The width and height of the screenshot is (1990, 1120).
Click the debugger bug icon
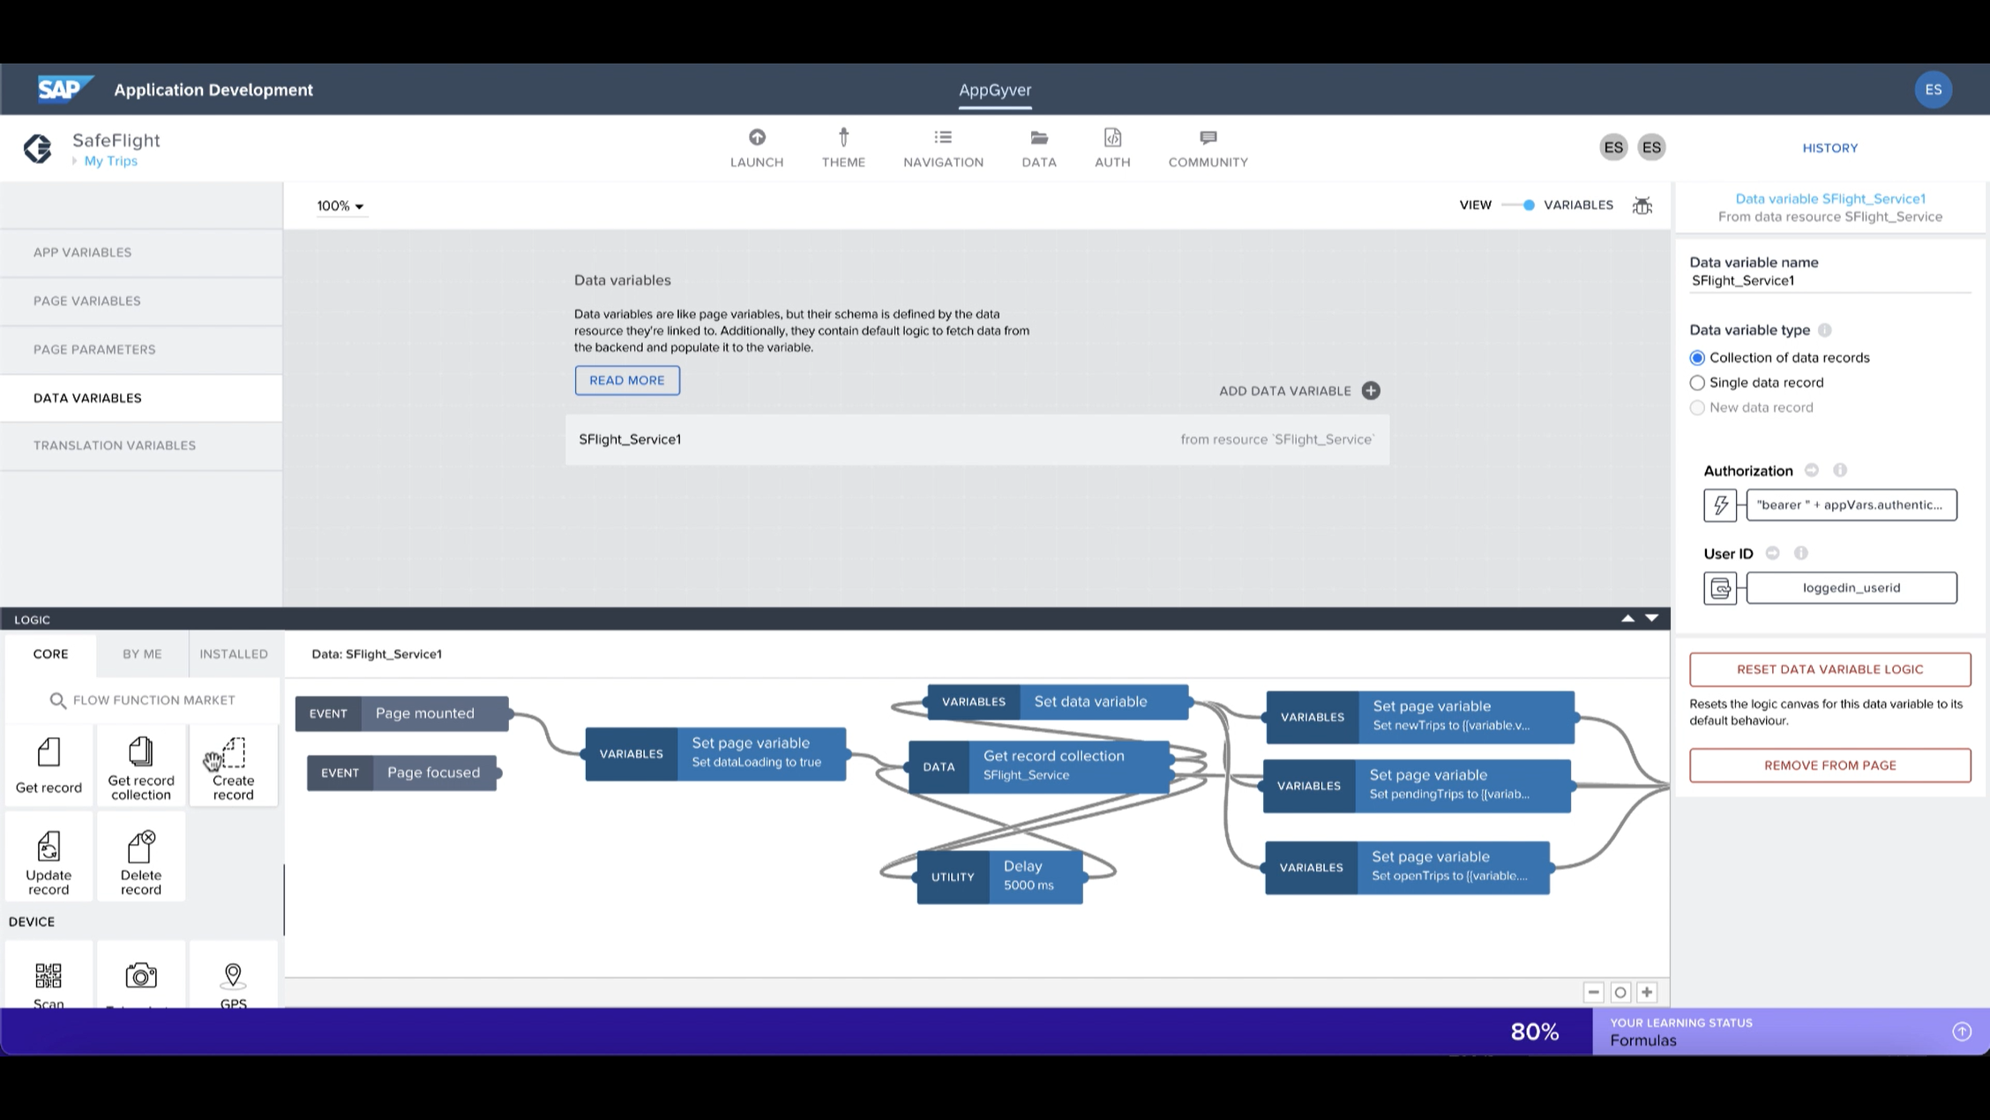(1642, 205)
